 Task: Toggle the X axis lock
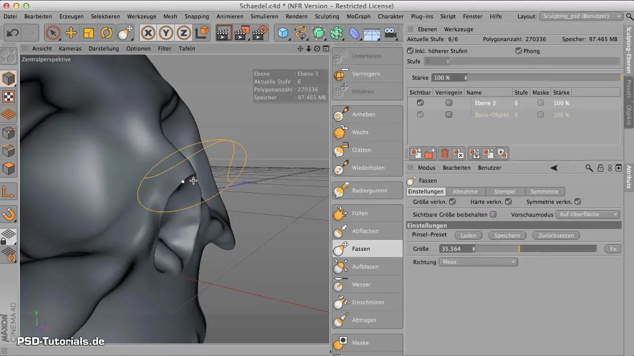tap(148, 34)
